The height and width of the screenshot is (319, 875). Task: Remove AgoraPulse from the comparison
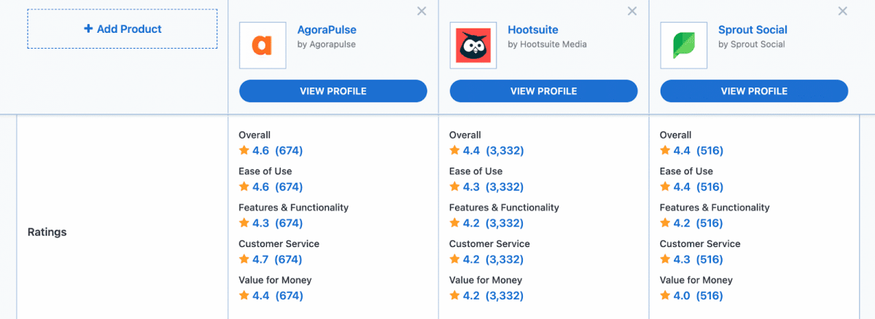(421, 11)
